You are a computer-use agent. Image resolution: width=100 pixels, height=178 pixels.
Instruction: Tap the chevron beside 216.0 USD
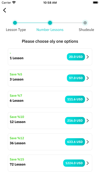point(87,120)
